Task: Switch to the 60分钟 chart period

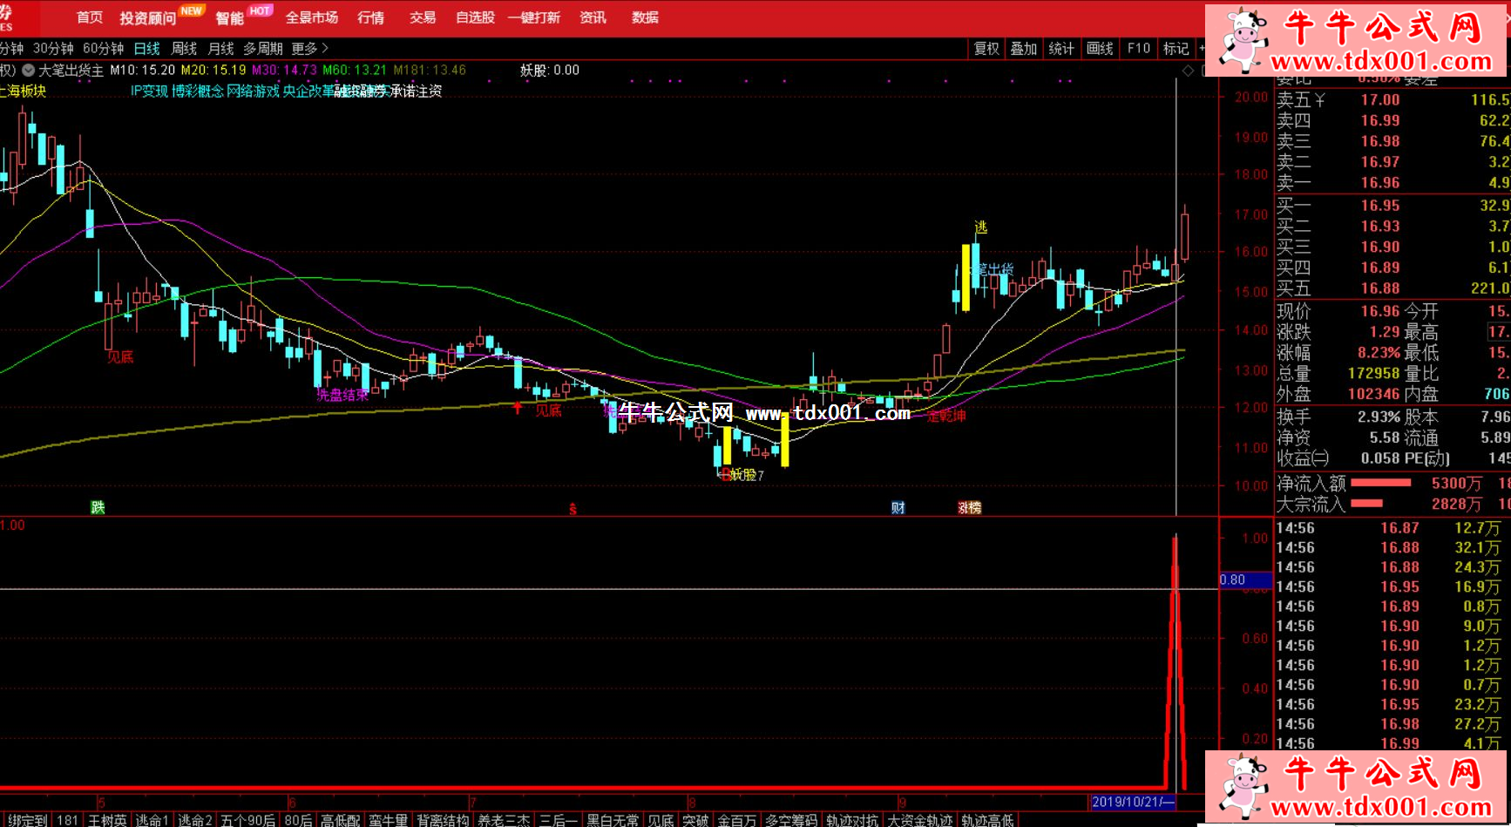Action: [x=104, y=49]
